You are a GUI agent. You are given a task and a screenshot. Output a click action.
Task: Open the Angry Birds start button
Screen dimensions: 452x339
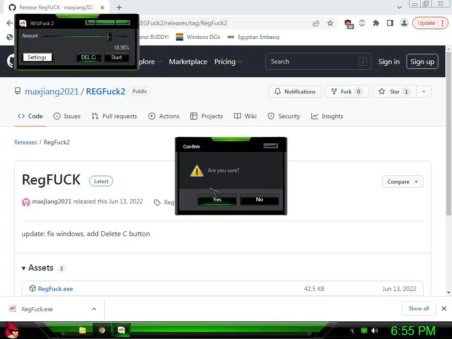pos(11,330)
